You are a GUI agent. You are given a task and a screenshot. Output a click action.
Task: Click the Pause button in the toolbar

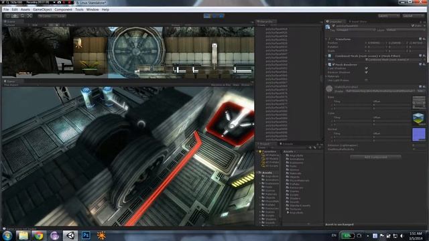point(214,16)
